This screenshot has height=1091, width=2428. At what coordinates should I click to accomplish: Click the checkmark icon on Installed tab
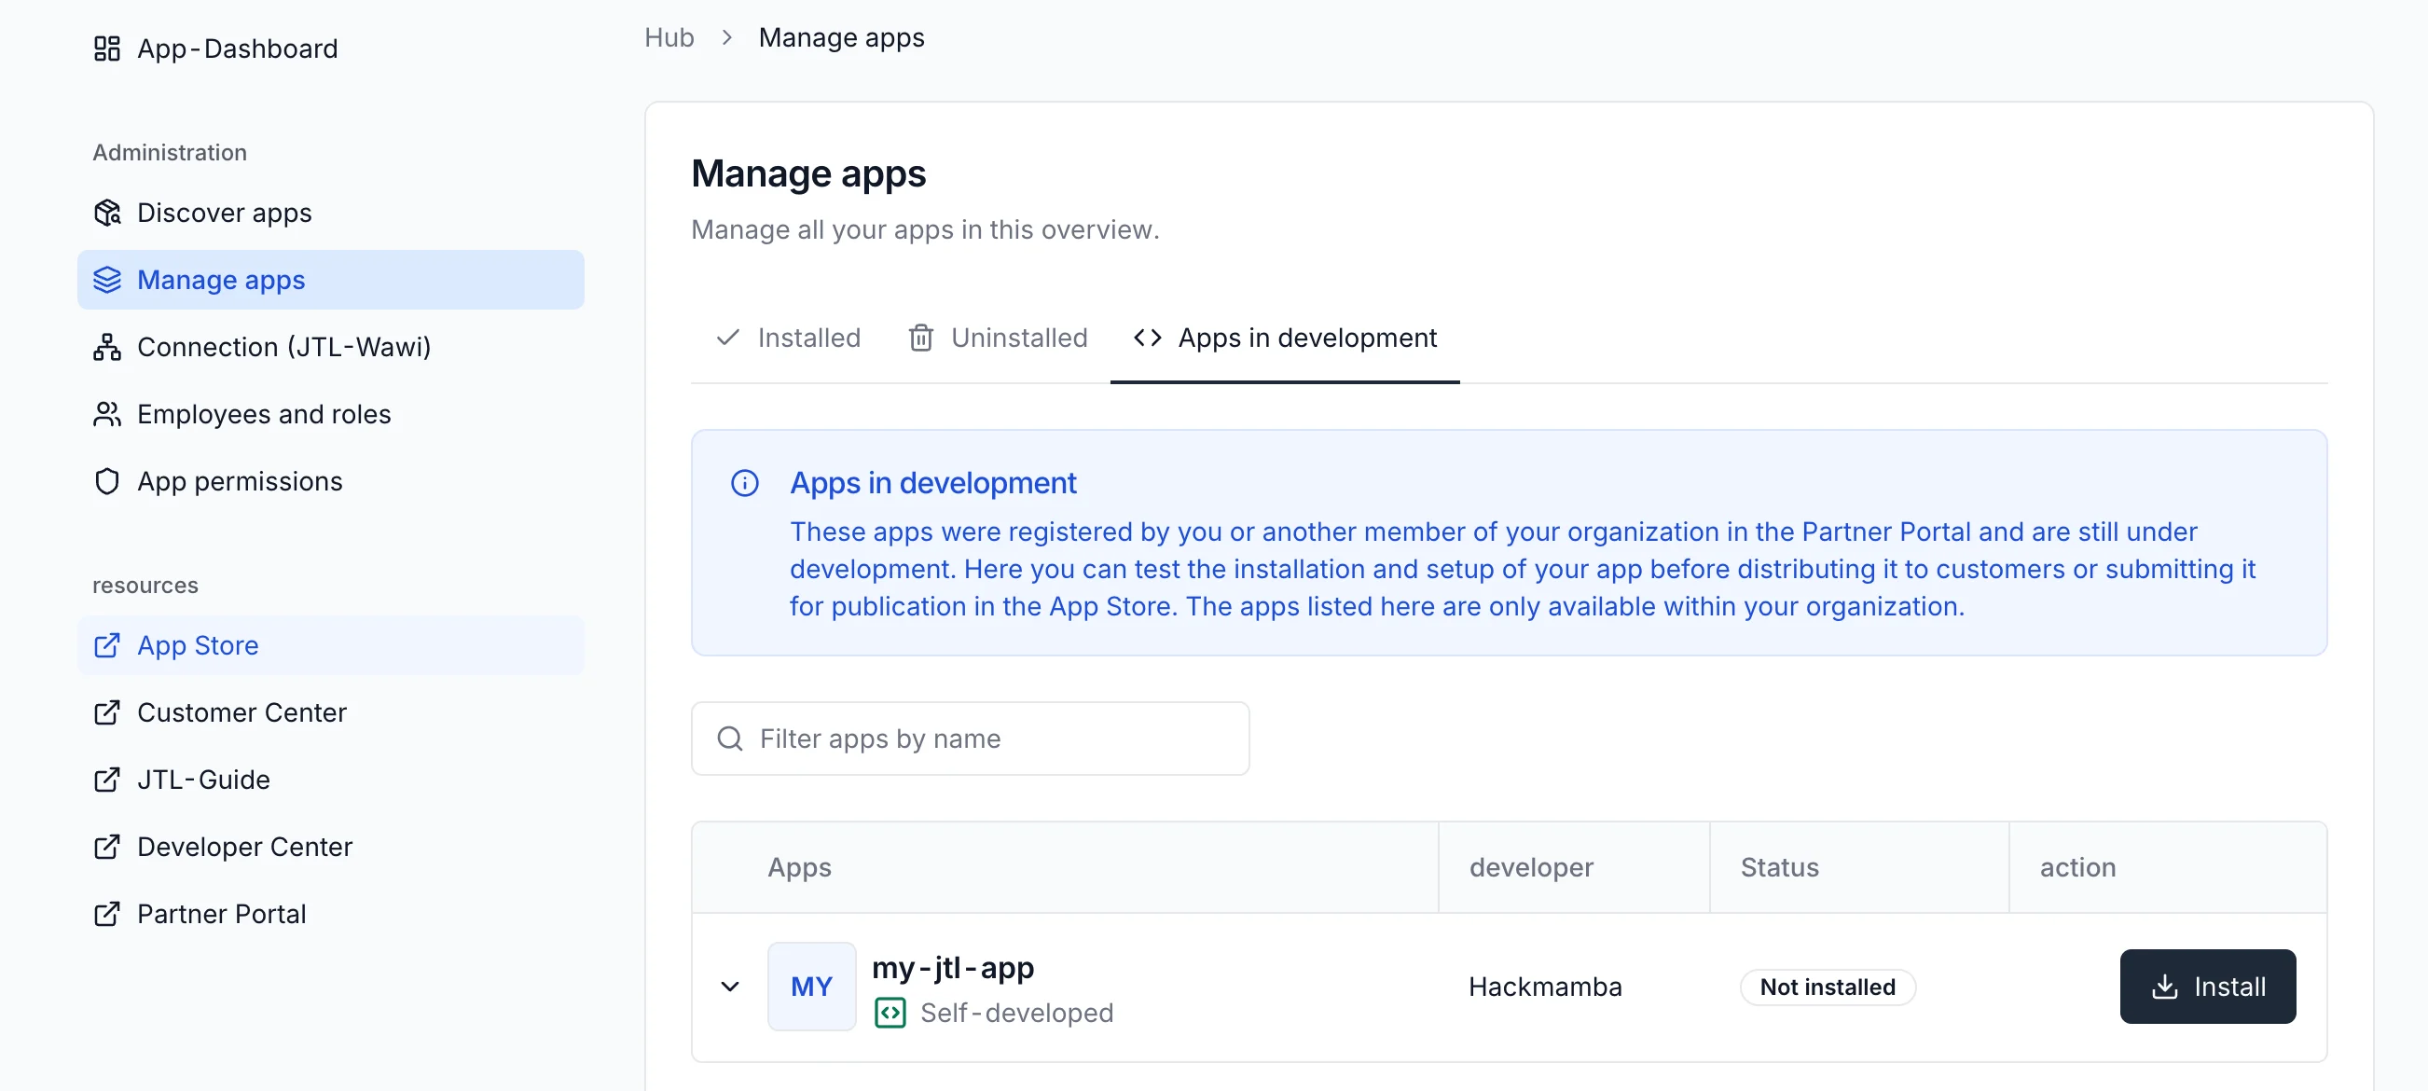point(727,337)
